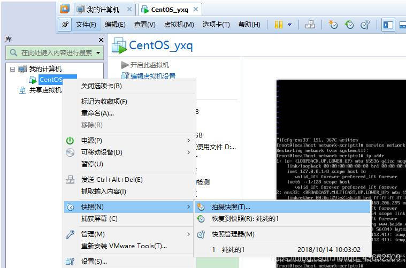Collapse the 我的计算机 tree node
Image resolution: width=406 pixels, height=268 pixels.
coord(12,69)
